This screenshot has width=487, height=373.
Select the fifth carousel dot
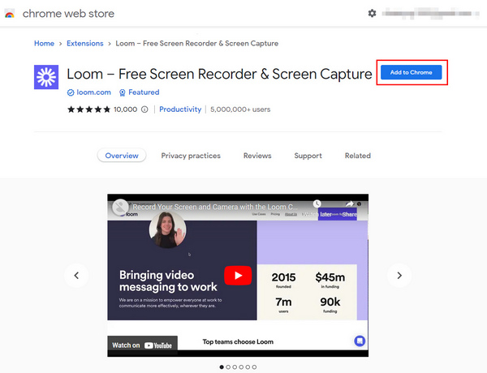click(x=248, y=367)
